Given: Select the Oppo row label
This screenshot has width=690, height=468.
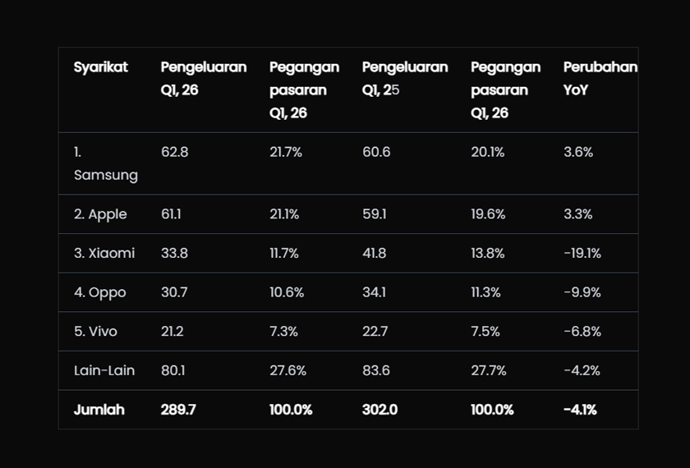Looking at the screenshot, I should 100,292.
